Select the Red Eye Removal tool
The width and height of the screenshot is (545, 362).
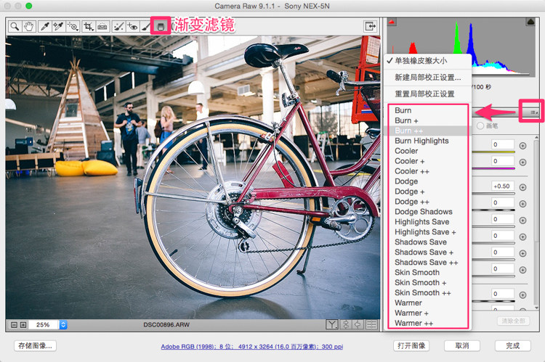132,26
